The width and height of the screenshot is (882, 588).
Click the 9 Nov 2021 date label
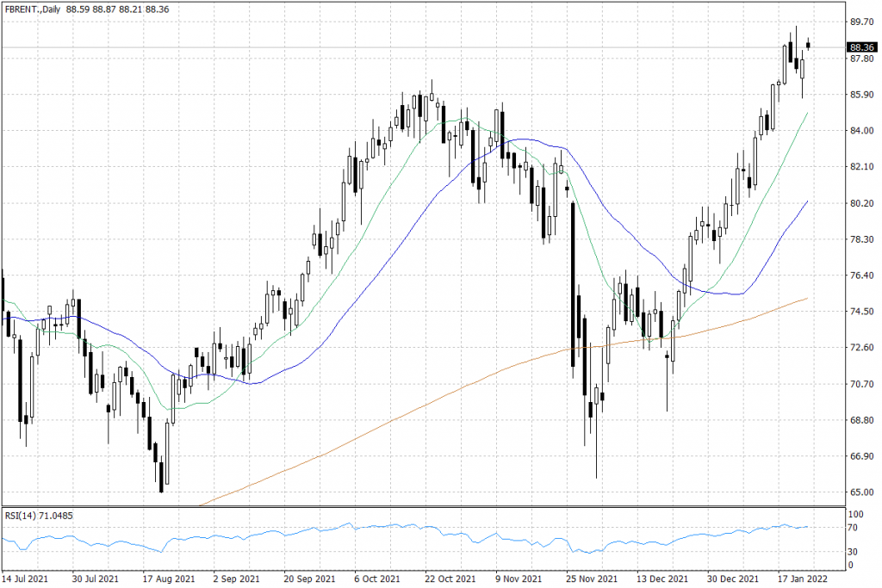tap(519, 579)
